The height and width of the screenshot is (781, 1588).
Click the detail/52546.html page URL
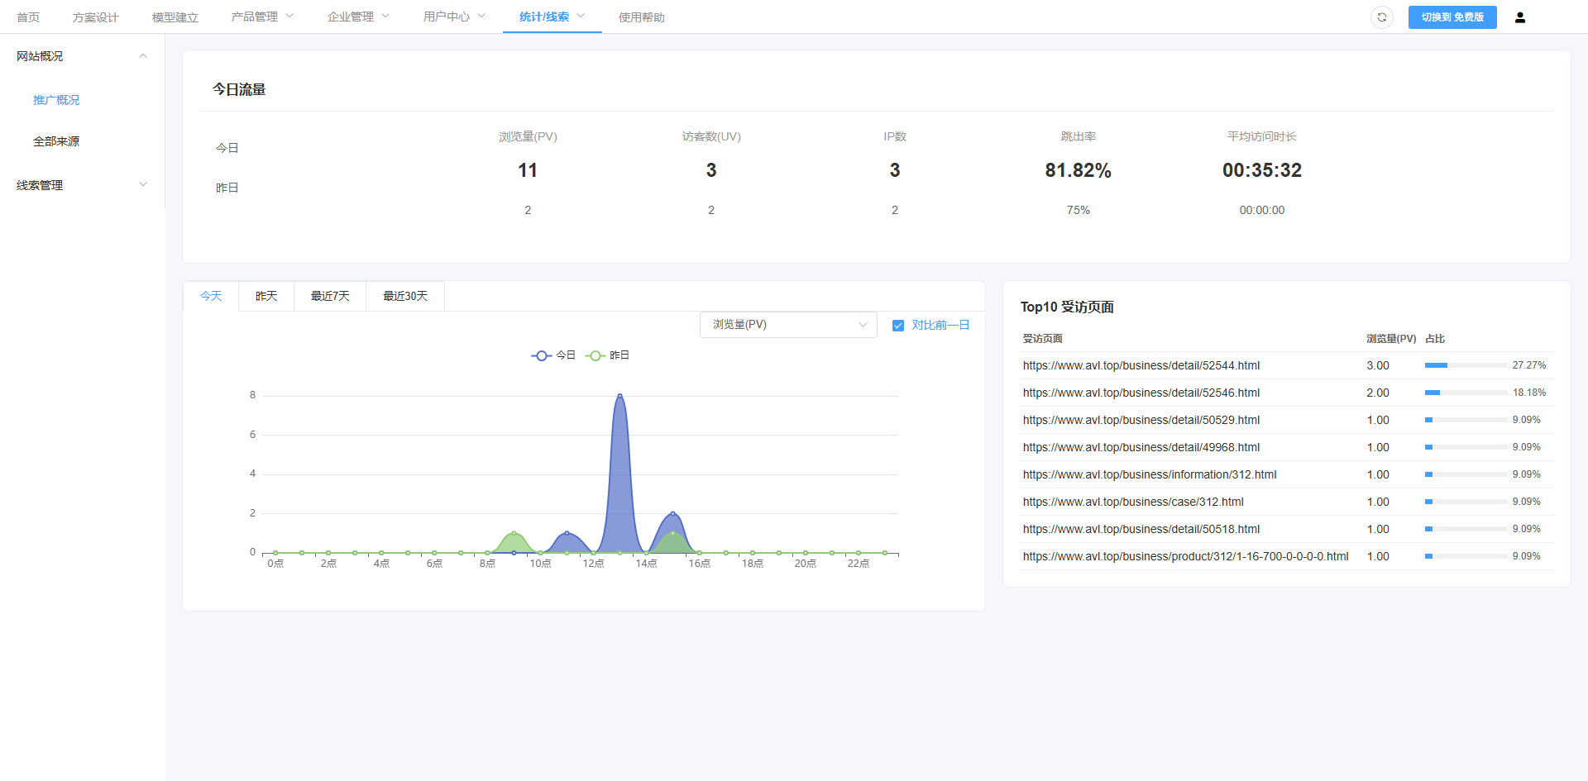pos(1141,393)
